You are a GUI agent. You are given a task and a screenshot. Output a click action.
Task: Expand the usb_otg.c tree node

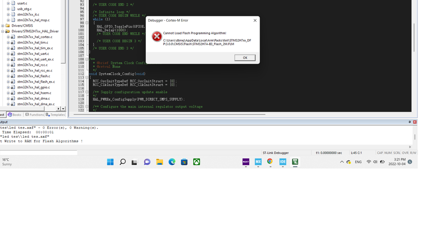coord(8,9)
